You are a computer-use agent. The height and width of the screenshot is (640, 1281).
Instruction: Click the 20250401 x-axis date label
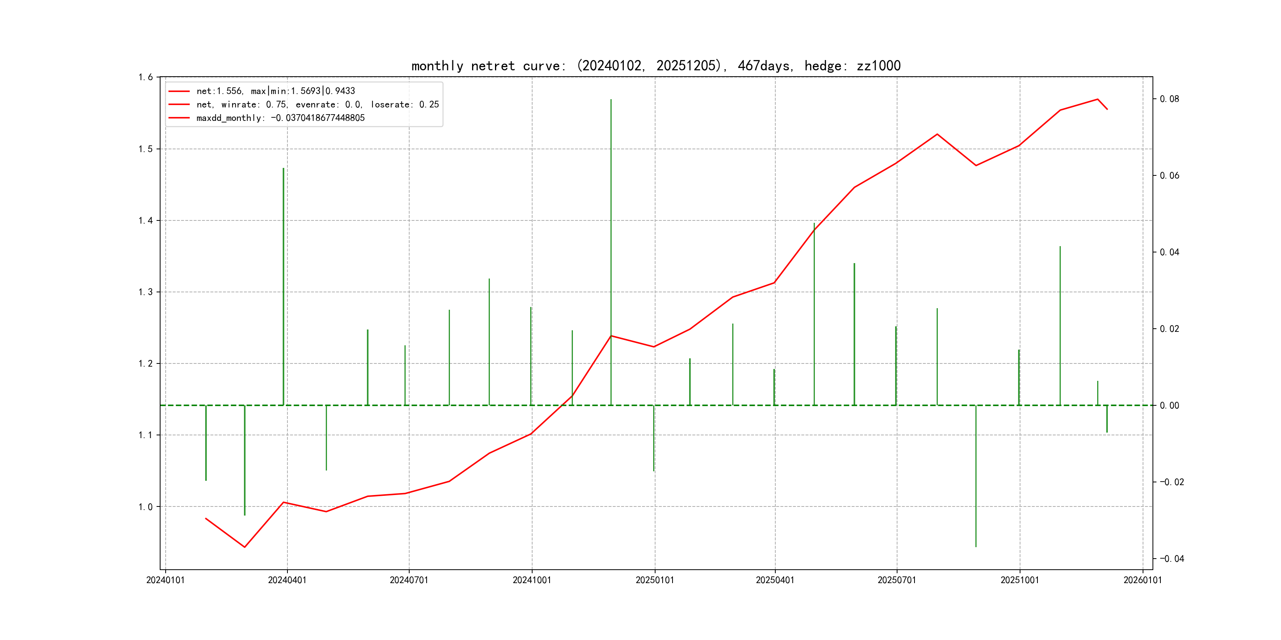pos(775,580)
